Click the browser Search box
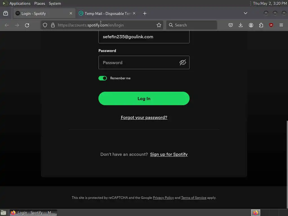The height and width of the screenshot is (216, 288). [x=192, y=25]
